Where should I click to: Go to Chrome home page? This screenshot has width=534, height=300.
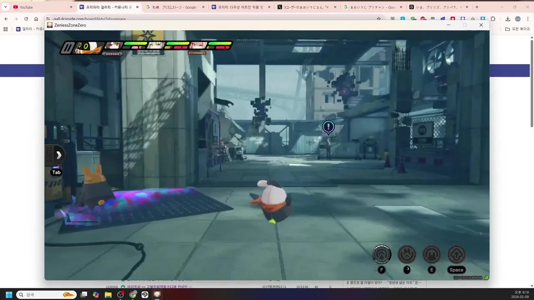click(x=36, y=19)
